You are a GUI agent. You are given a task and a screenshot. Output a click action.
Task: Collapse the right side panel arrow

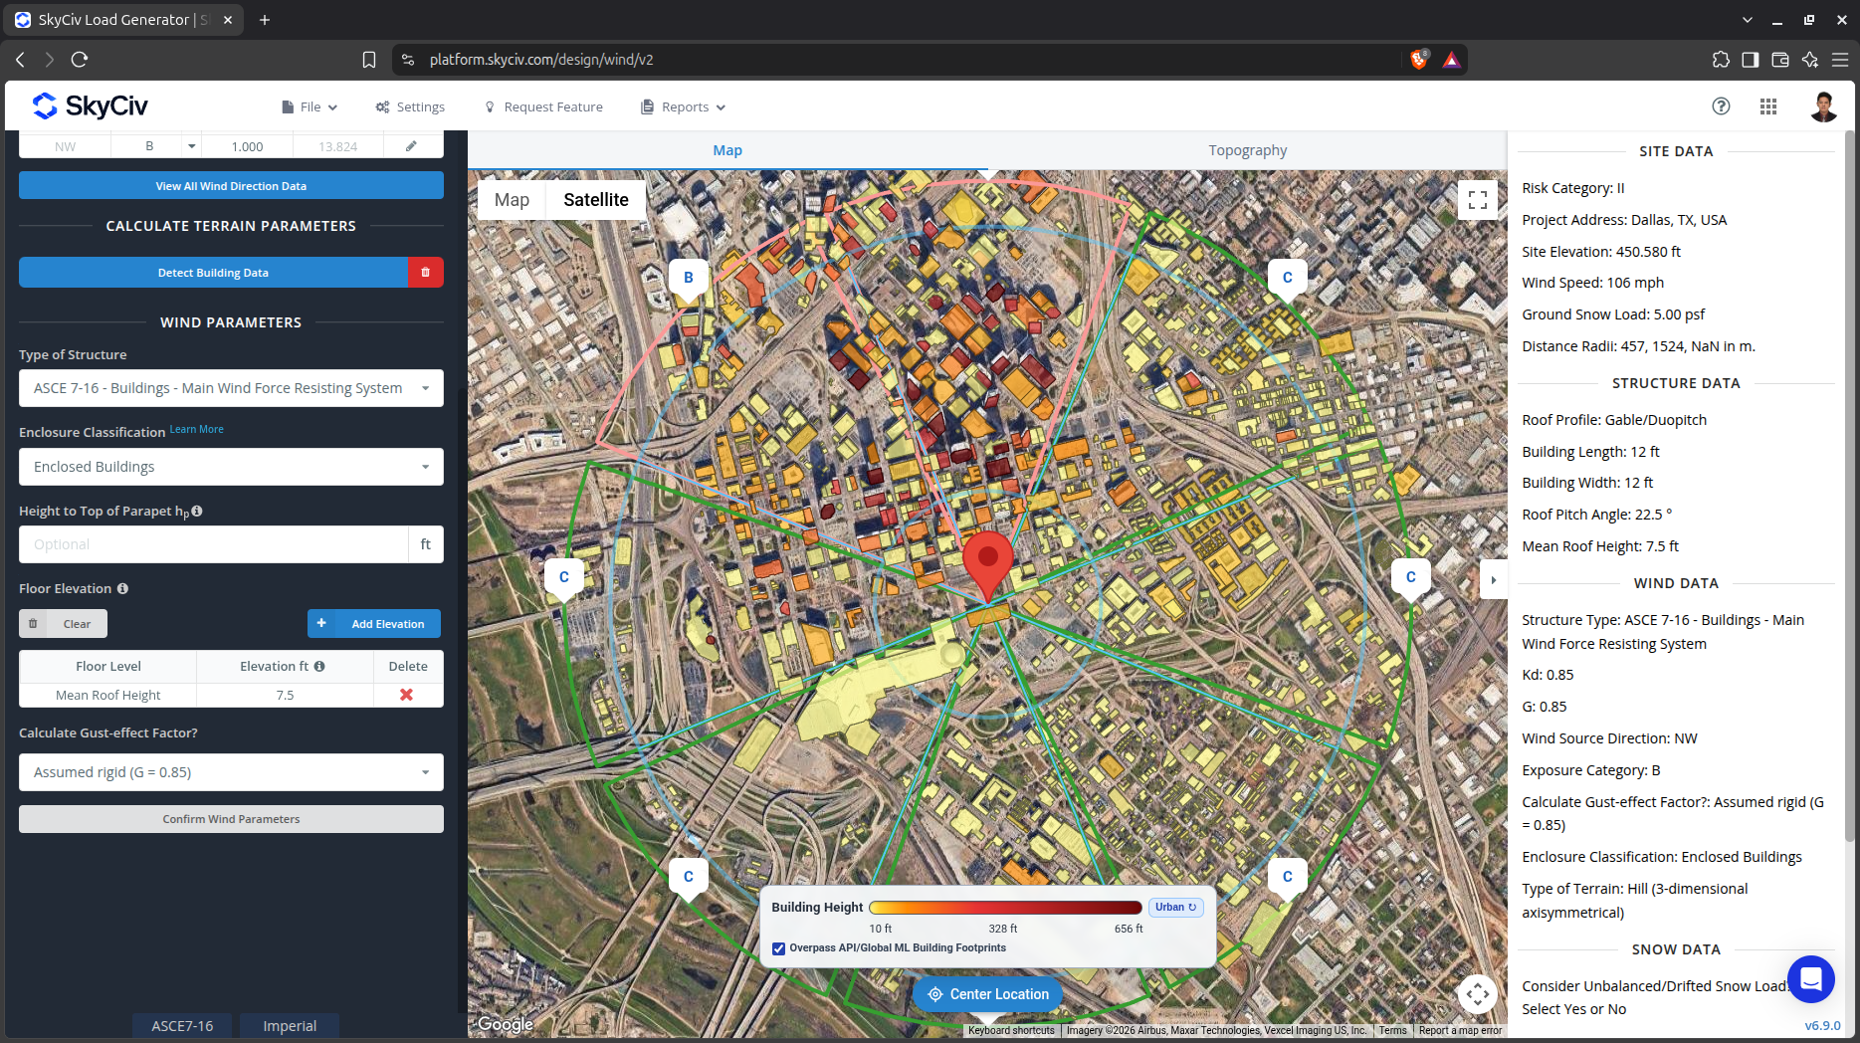(x=1493, y=580)
